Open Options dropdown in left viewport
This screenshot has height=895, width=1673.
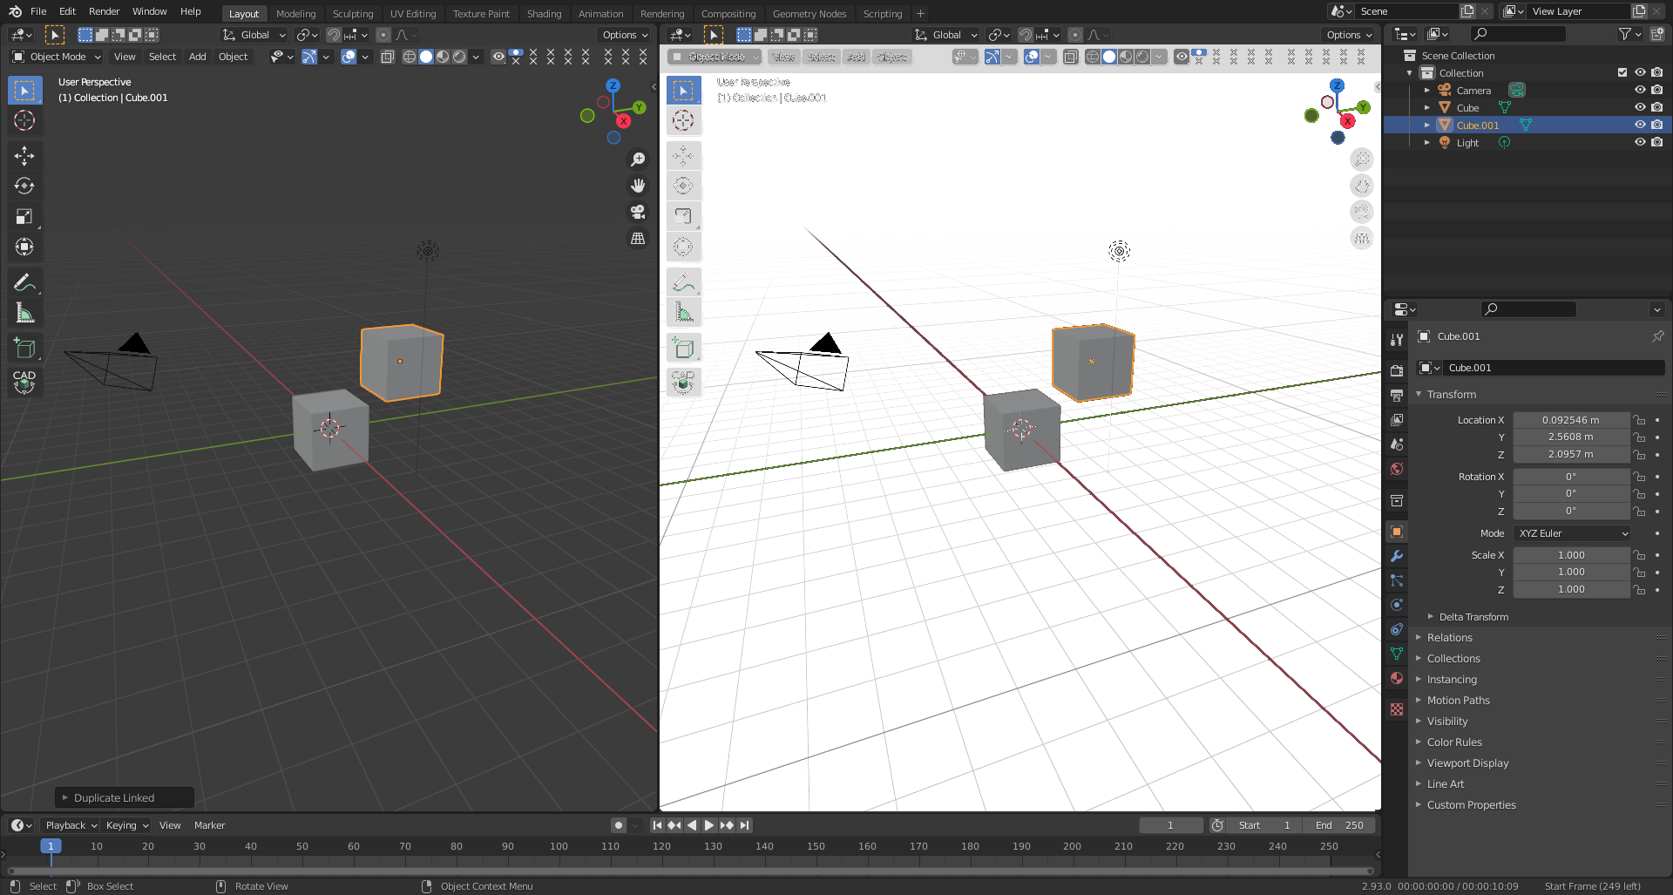coord(626,35)
